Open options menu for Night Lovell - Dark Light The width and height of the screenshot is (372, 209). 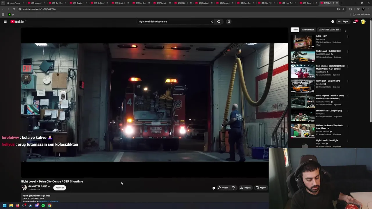348,141
